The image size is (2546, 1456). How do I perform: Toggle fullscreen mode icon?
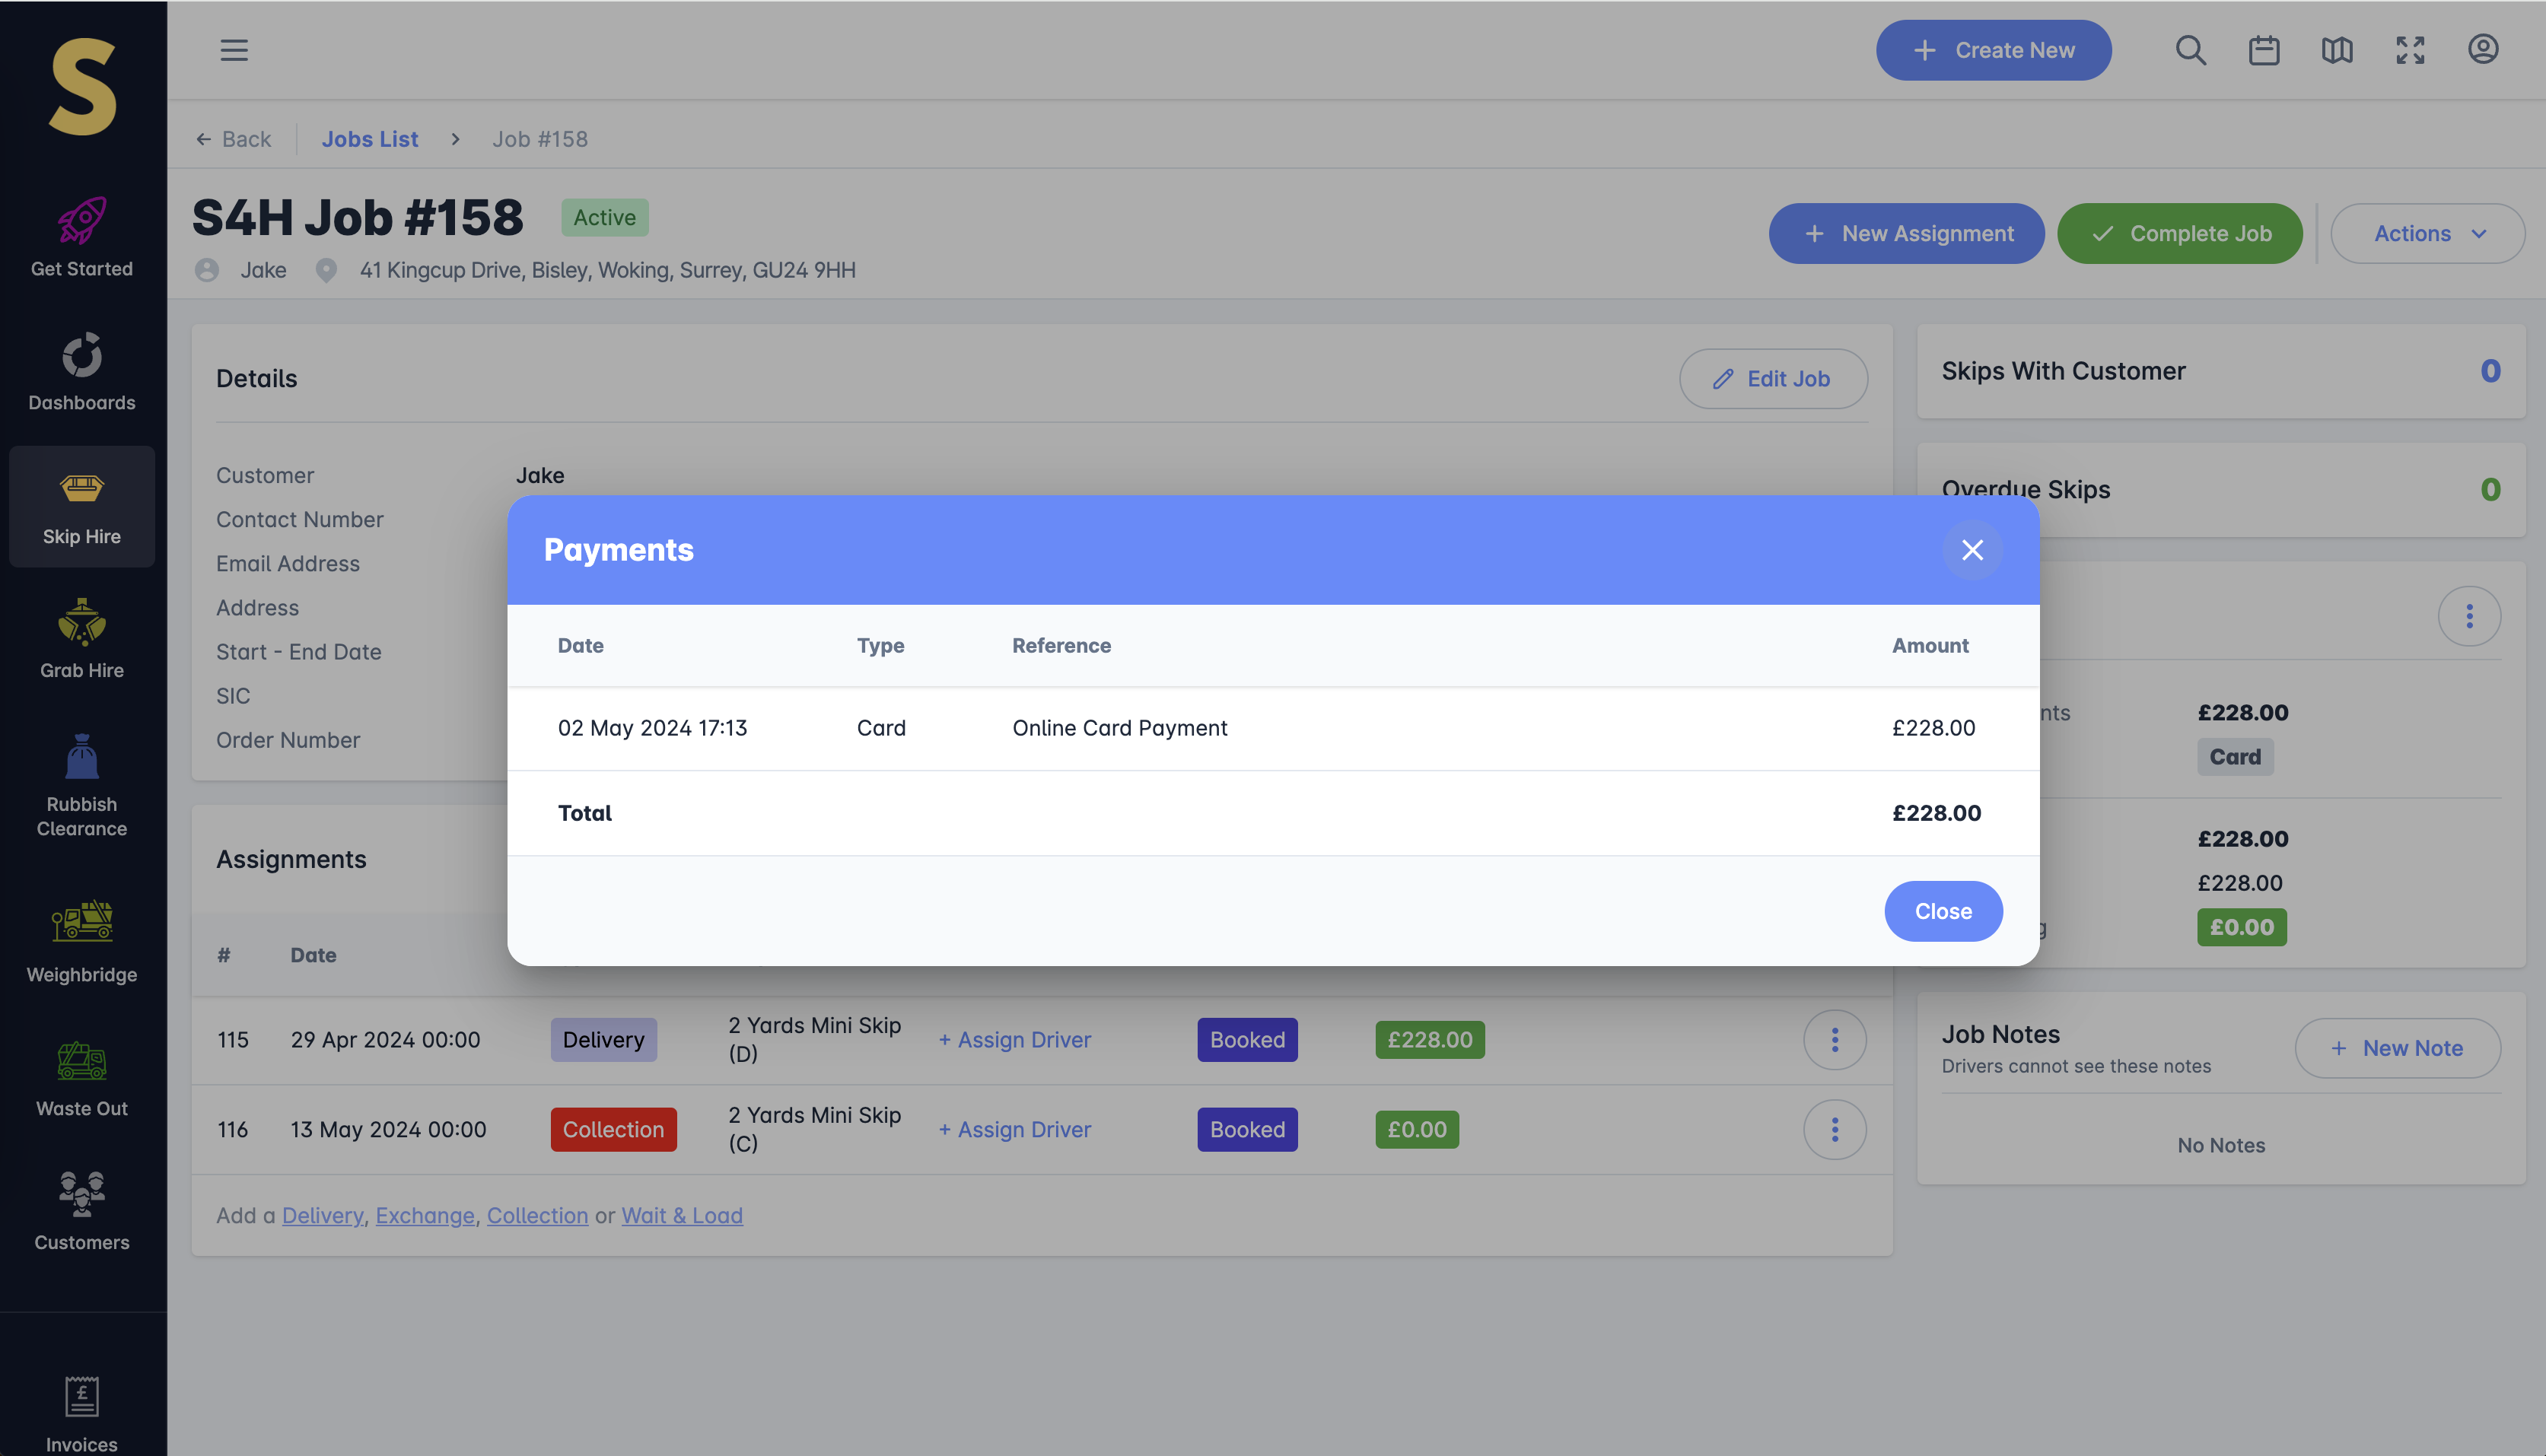coord(2410,50)
